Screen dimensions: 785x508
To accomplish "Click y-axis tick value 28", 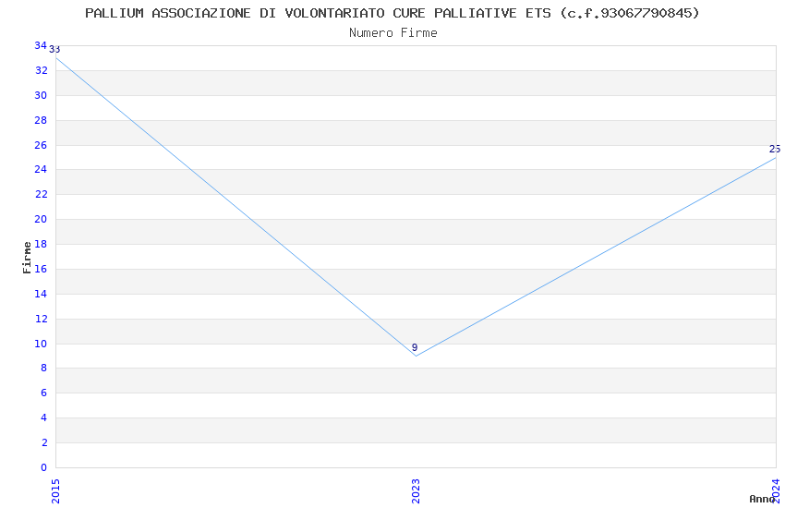I will [41, 120].
